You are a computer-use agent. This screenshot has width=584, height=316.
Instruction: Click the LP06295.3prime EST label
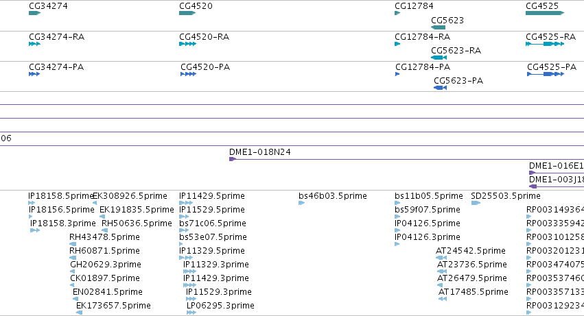tap(220, 305)
